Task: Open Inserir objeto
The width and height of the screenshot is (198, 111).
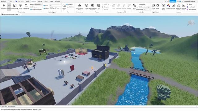Action: point(163,7)
